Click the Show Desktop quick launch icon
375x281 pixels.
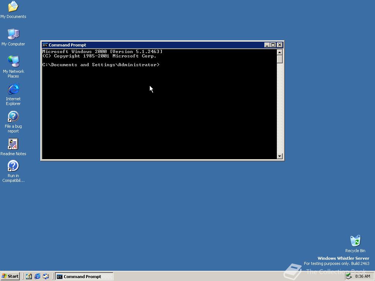point(46,277)
